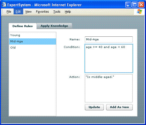The height and width of the screenshot is (125, 146).
Task: Click the Name input field
Action: coord(109,40)
